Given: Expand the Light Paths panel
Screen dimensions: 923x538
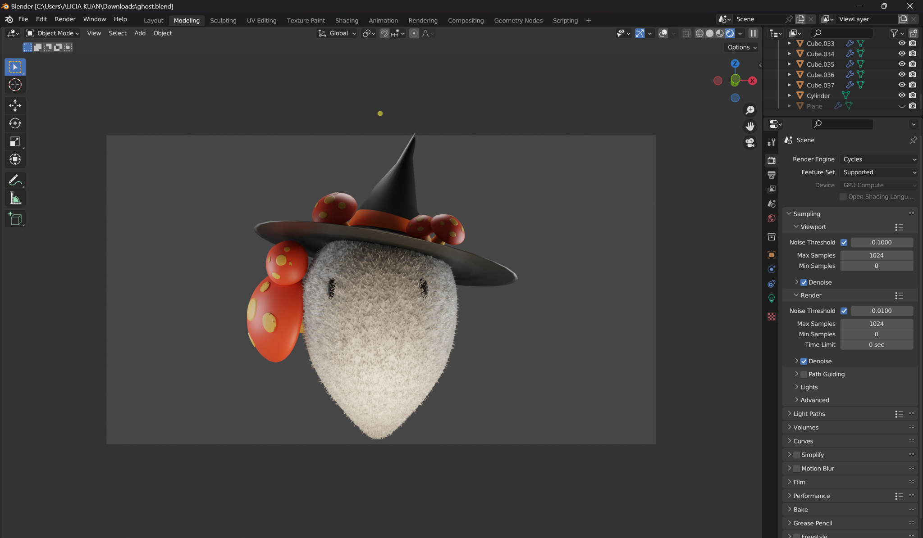Looking at the screenshot, I should (809, 414).
